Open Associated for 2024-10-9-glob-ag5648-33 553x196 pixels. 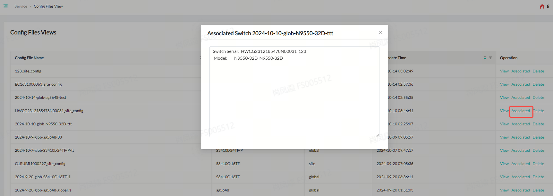point(520,137)
